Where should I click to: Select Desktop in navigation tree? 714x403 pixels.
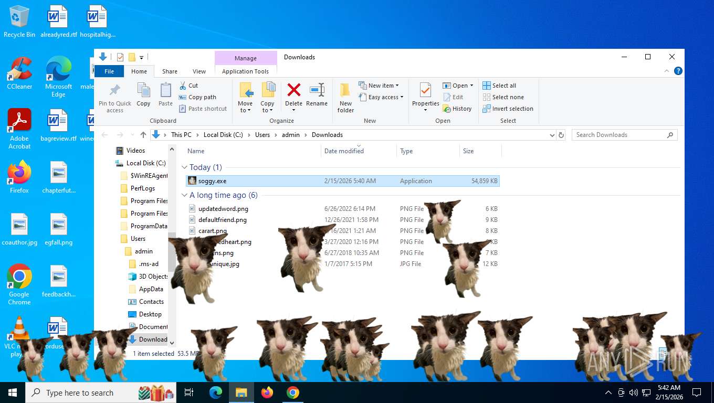pyautogui.click(x=150, y=314)
